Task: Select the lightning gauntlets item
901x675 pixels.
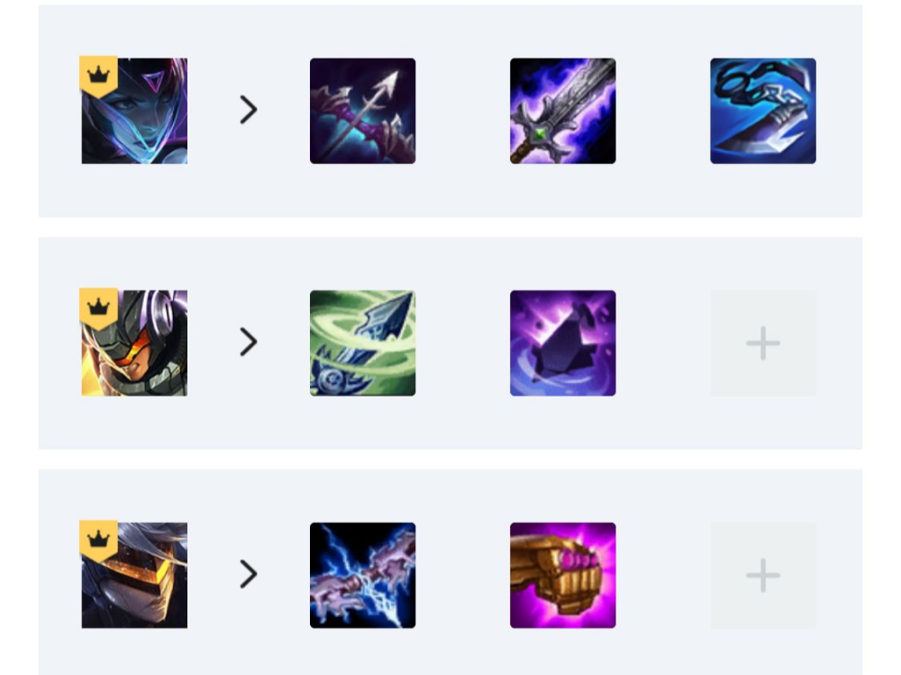Action: point(362,576)
